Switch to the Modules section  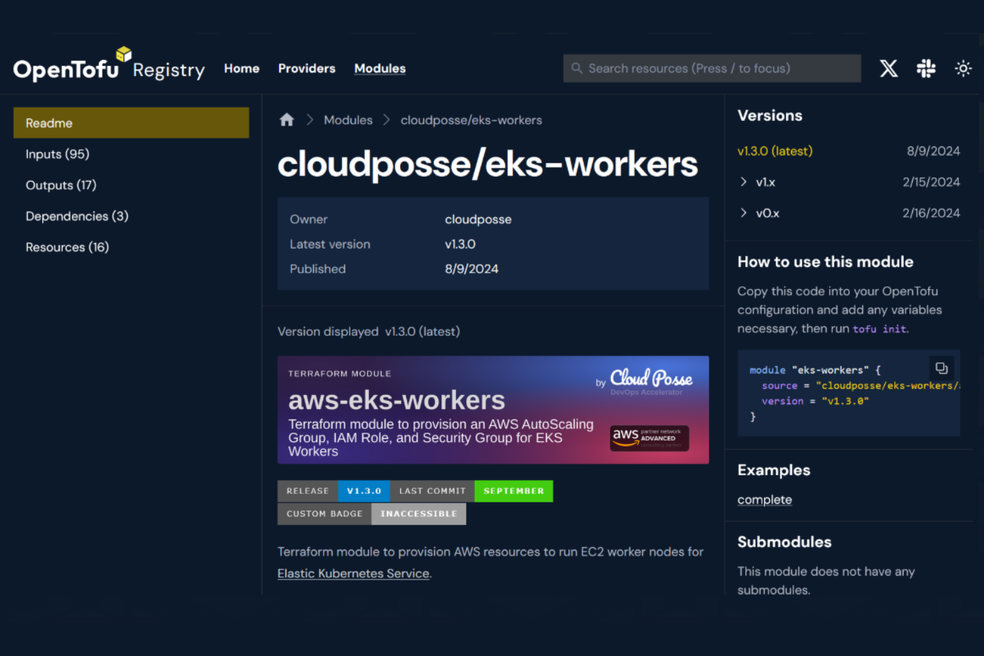point(380,68)
